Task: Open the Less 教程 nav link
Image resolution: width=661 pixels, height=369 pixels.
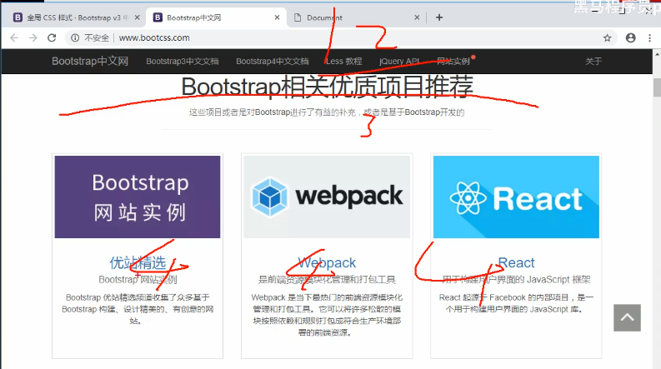Action: coord(343,61)
